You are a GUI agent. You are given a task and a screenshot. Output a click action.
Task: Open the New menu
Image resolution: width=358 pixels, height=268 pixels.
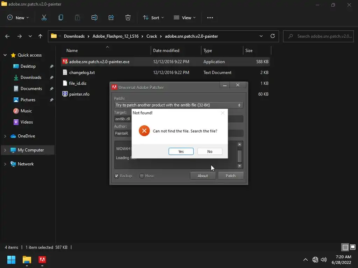click(x=18, y=17)
